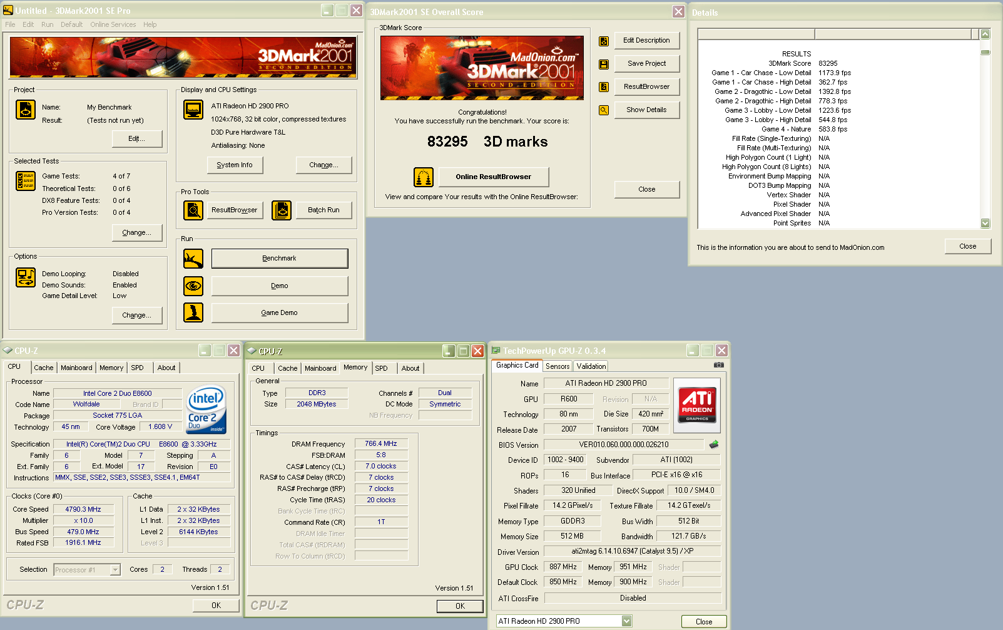Click the Benchmark button
1003x630 pixels.
[280, 259]
